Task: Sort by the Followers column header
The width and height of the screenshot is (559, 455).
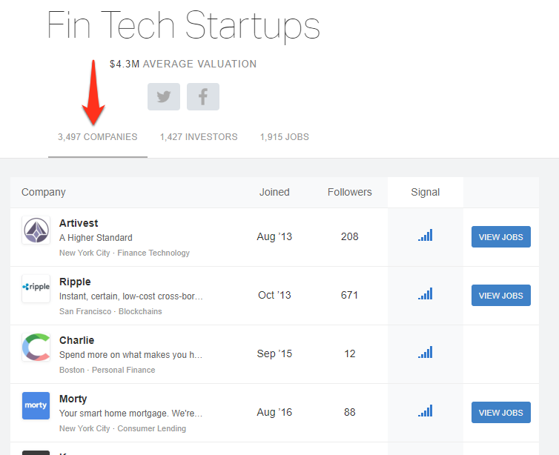Action: click(x=349, y=192)
